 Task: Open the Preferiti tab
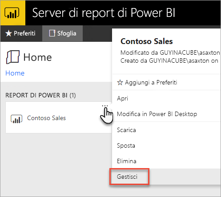21,33
